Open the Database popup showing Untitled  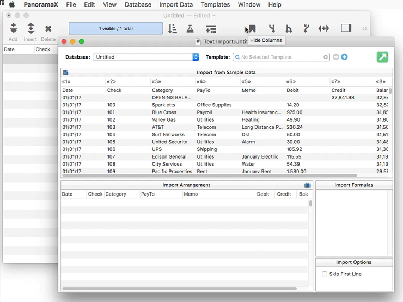coord(146,57)
